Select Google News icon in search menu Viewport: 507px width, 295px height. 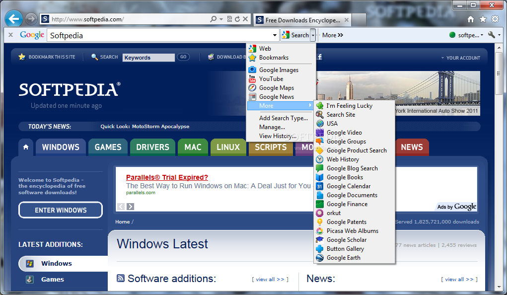pyautogui.click(x=252, y=97)
